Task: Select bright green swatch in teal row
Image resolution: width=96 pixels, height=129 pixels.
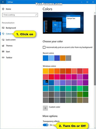Action: click(80, 88)
